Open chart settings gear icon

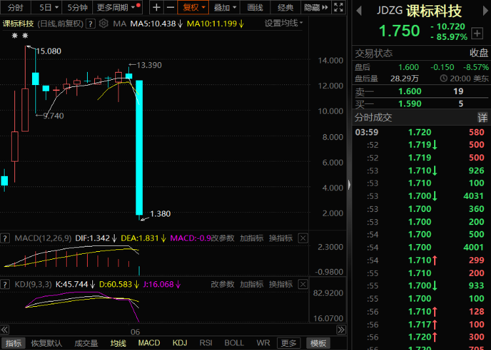click(x=103, y=24)
